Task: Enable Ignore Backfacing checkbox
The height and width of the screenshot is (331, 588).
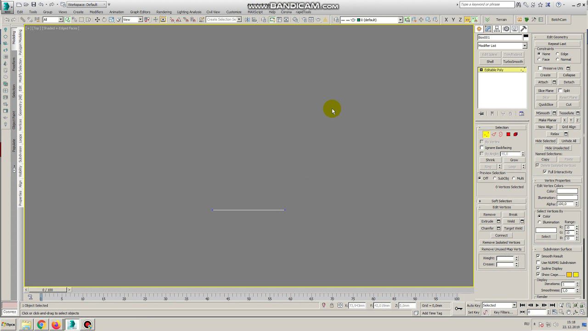Action: click(x=482, y=148)
